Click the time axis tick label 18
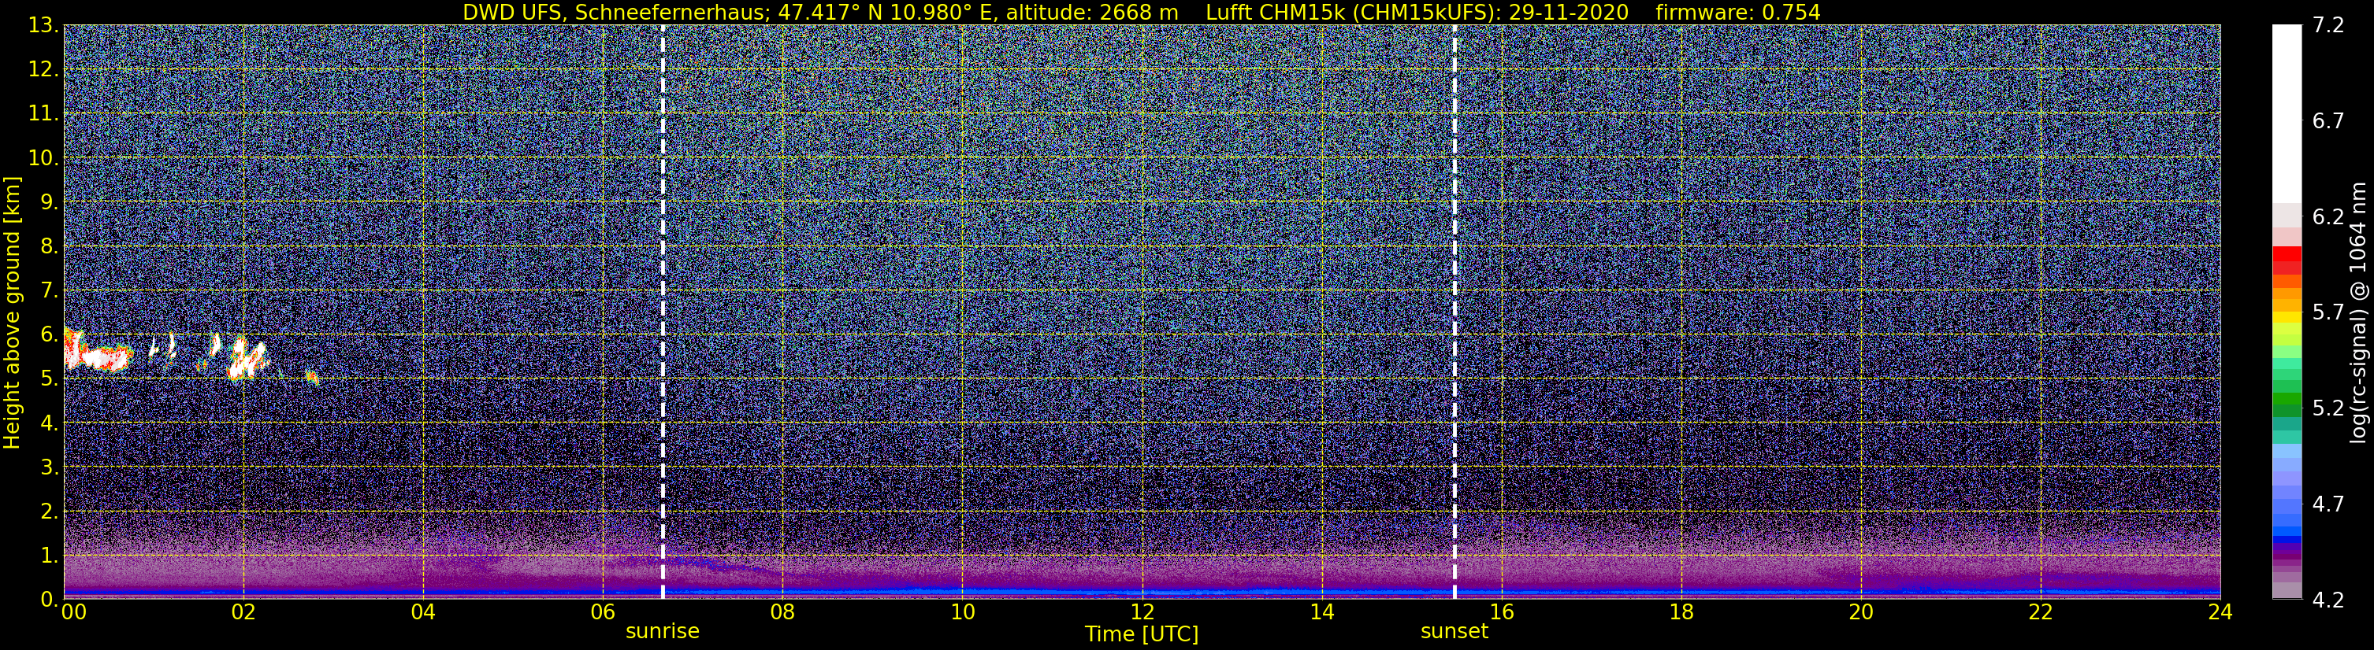The width and height of the screenshot is (2374, 650). (x=1681, y=612)
